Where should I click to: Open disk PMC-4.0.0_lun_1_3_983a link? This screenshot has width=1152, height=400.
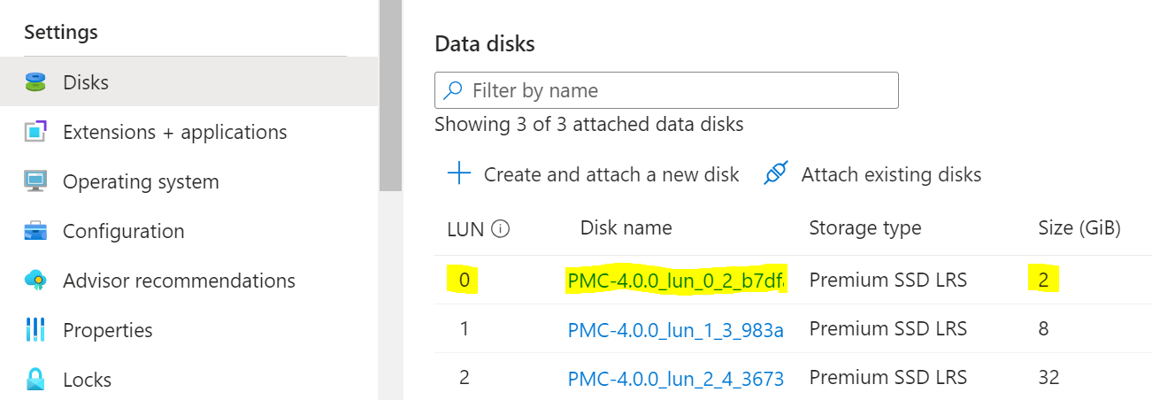tap(676, 330)
